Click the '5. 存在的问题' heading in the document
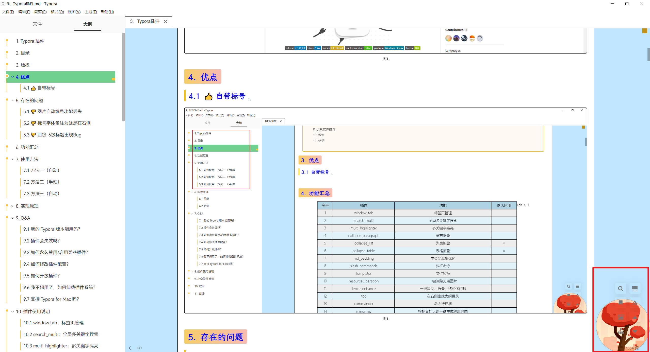This screenshot has width=650, height=352. point(216,337)
